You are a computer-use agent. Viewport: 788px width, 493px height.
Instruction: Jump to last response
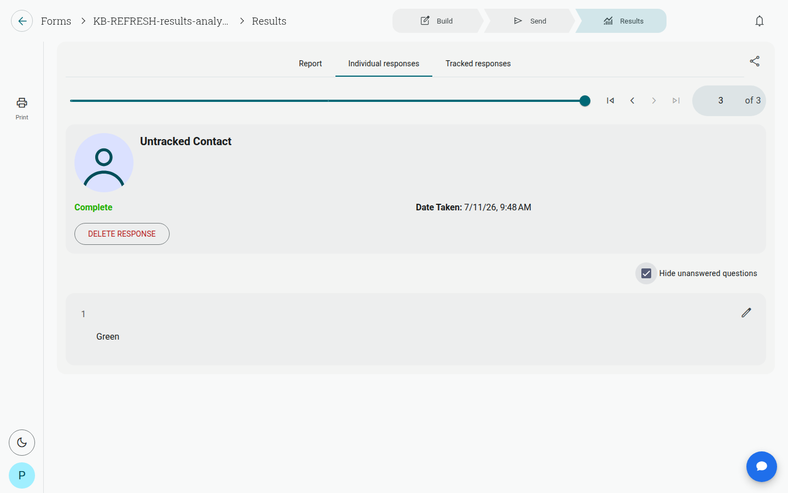[x=676, y=101]
